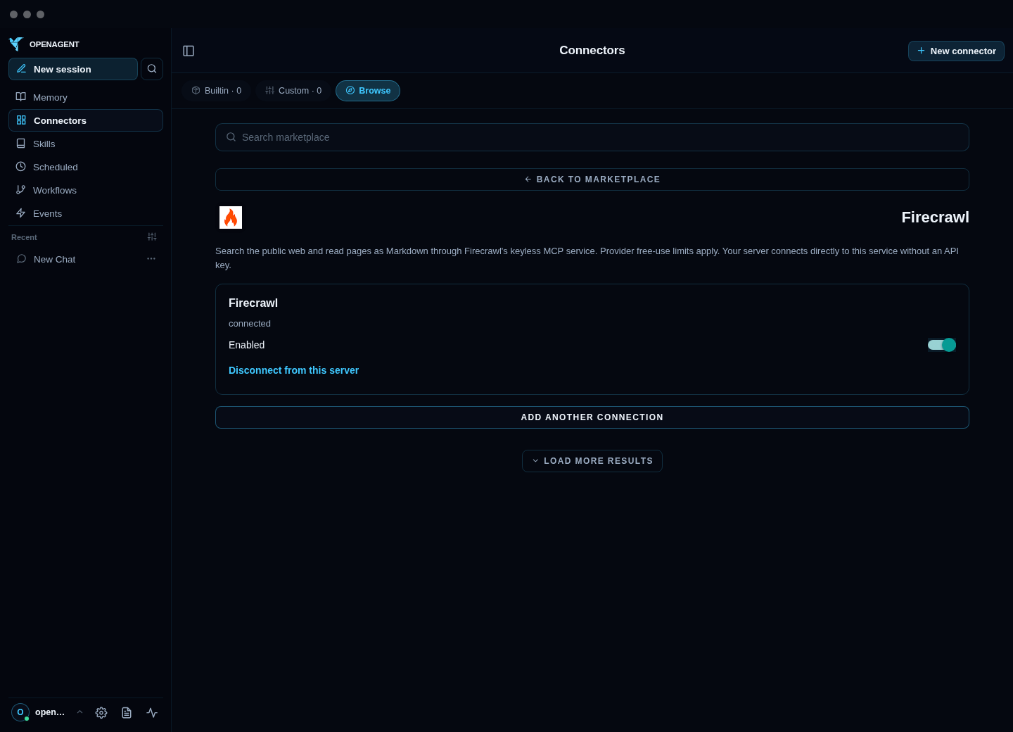Switch to the Custom tab
This screenshot has width=1013, height=732.
(293, 91)
